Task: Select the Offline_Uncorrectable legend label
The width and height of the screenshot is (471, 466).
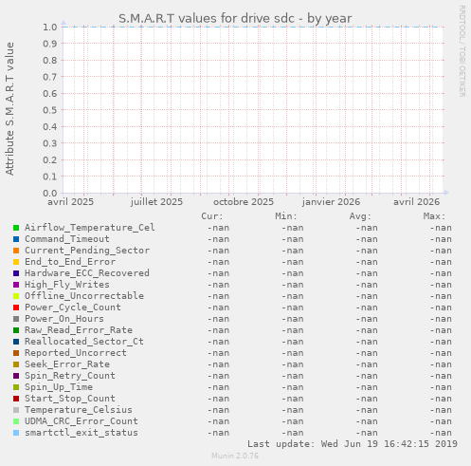Action: [84, 296]
